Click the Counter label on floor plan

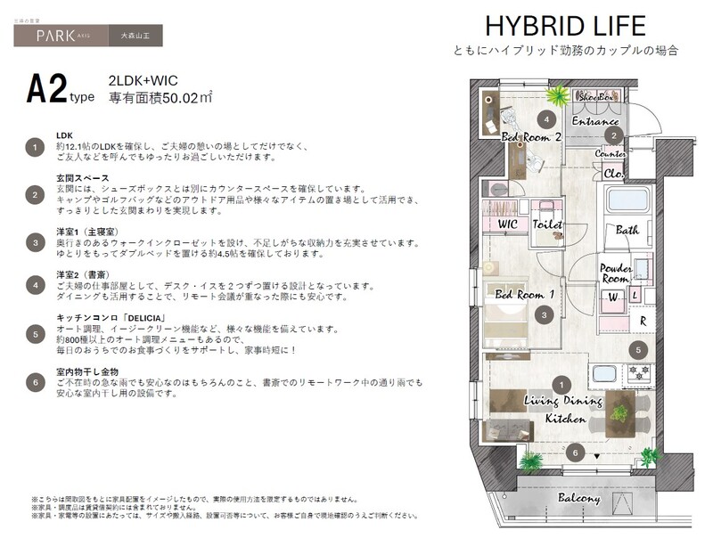pos(611,154)
